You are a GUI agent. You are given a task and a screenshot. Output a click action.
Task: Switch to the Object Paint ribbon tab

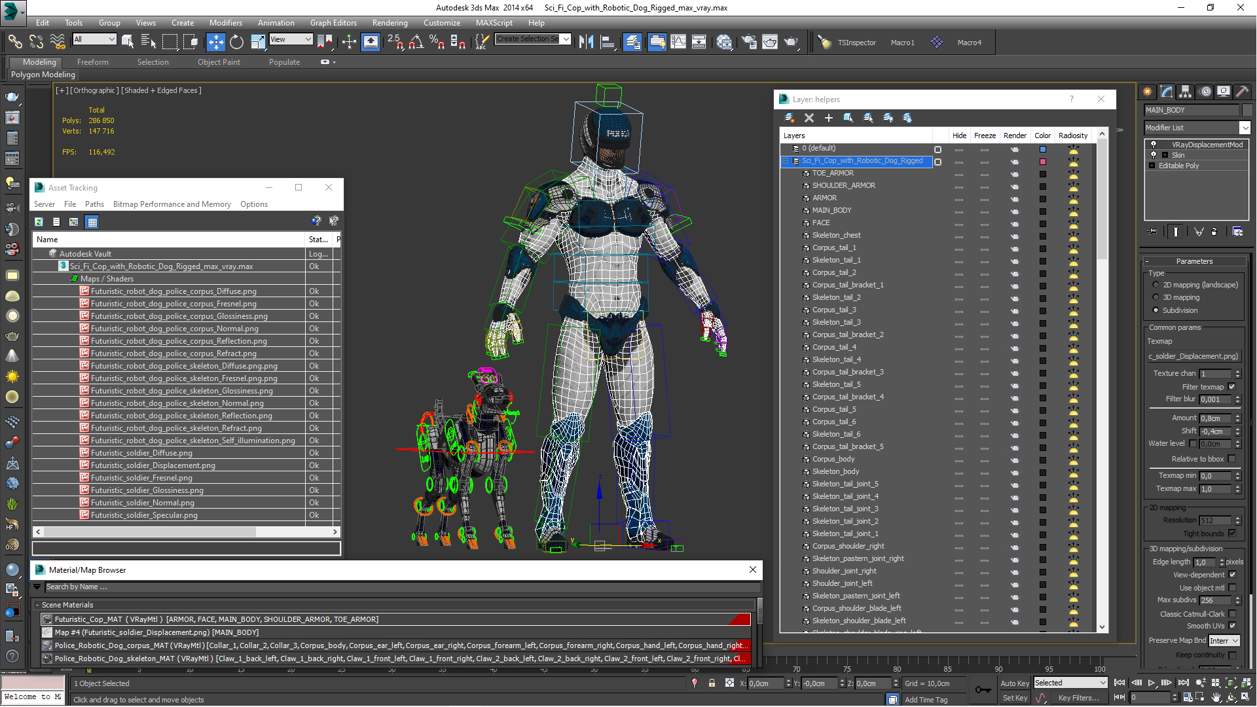pyautogui.click(x=219, y=62)
